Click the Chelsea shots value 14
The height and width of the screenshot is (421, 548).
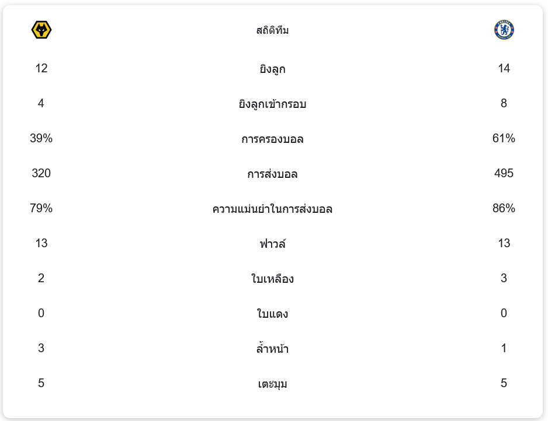(504, 68)
